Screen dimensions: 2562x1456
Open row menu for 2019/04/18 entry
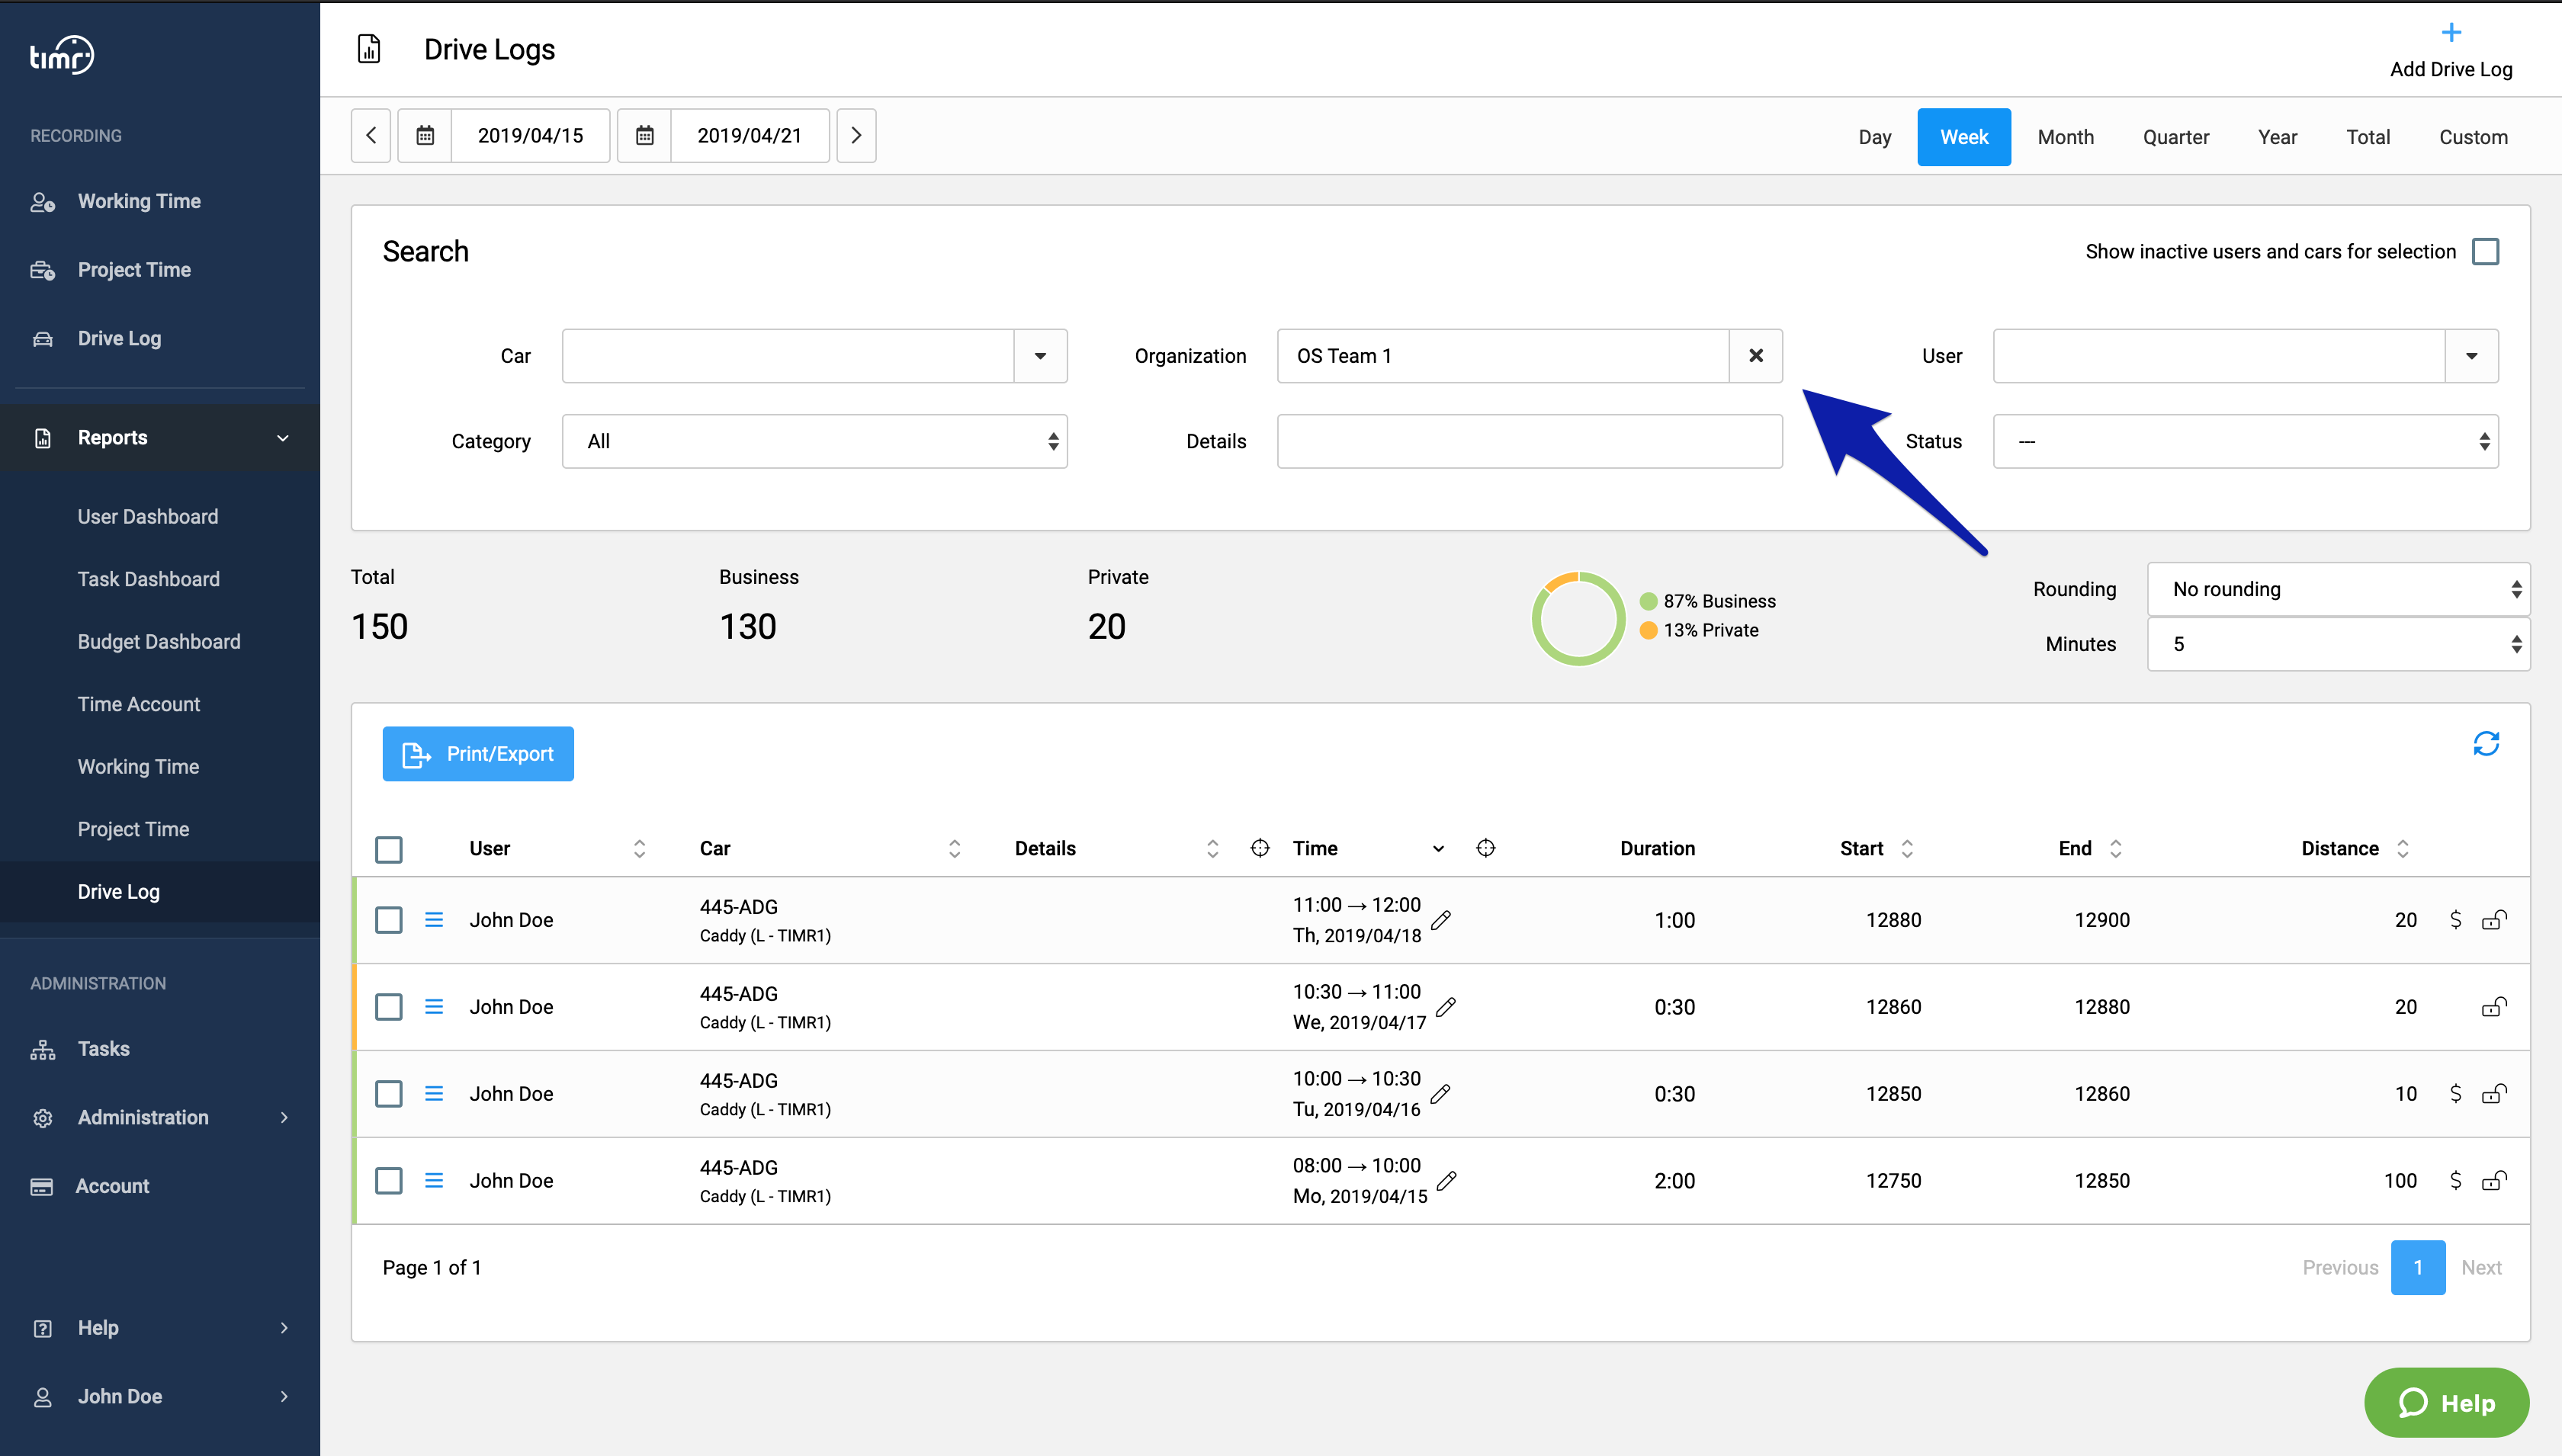click(x=433, y=920)
